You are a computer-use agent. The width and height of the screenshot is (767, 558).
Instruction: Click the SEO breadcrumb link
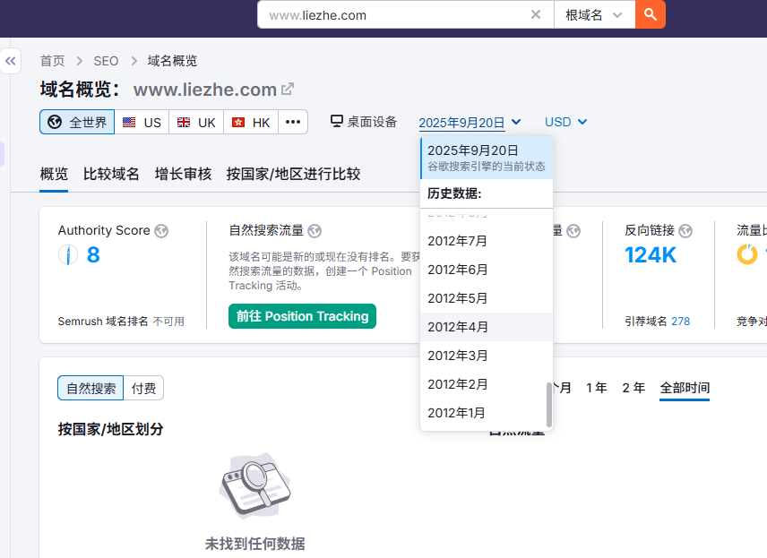click(106, 61)
